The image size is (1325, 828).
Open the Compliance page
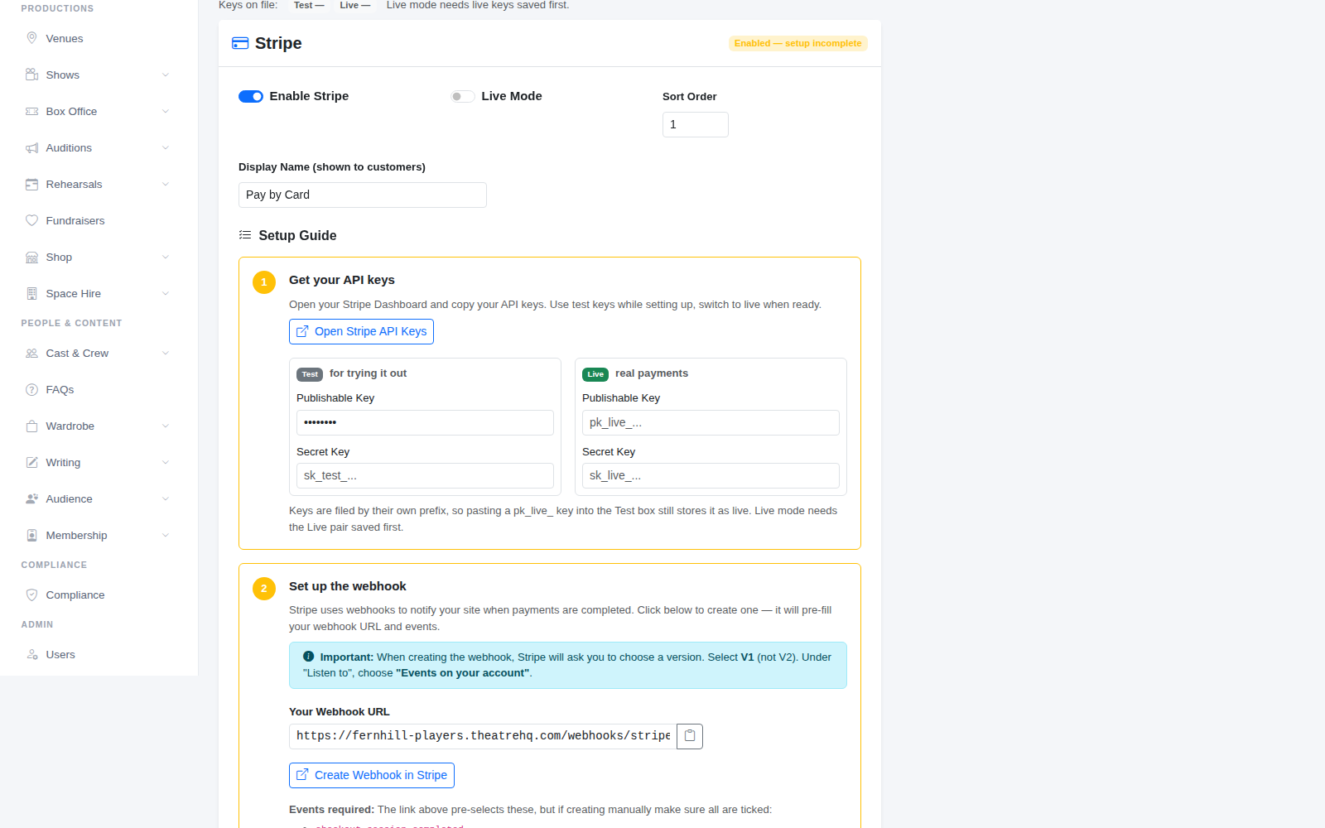(99, 595)
